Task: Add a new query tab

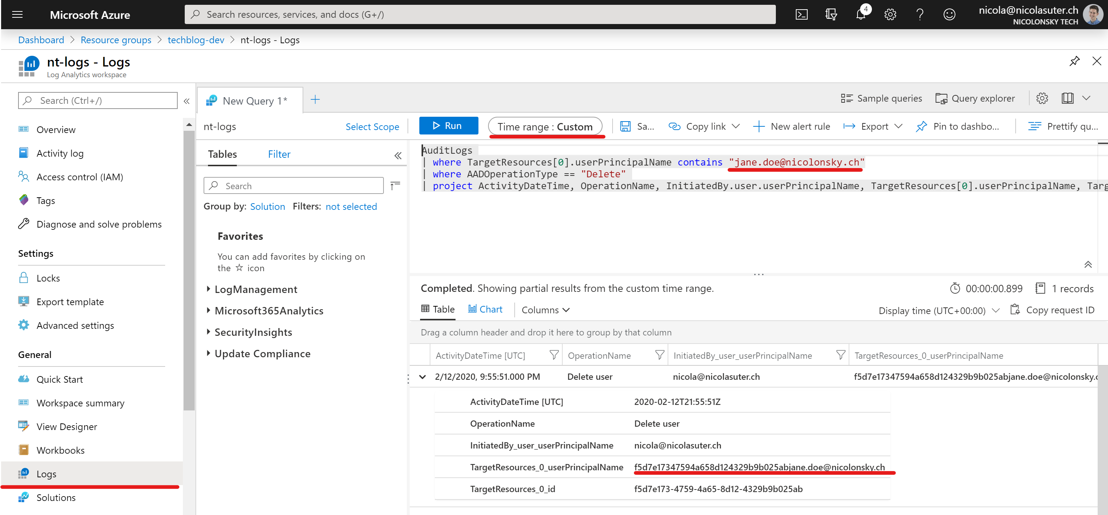Action: pyautogui.click(x=315, y=100)
